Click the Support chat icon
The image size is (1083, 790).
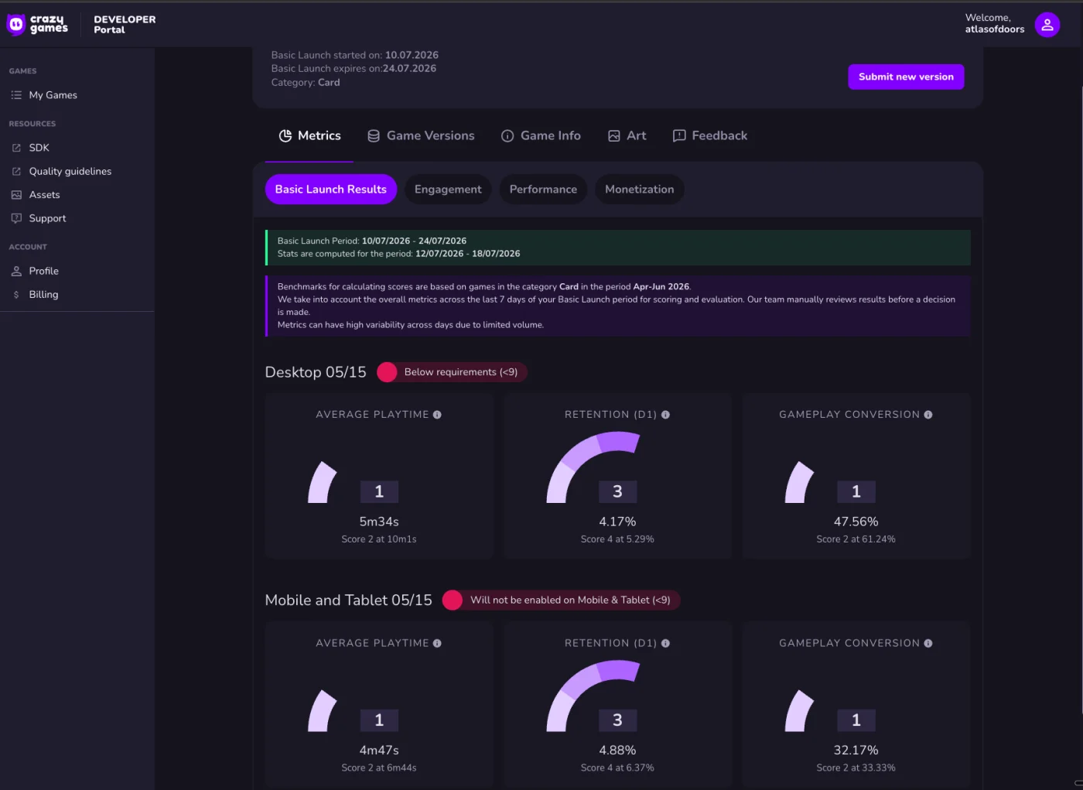tap(16, 219)
